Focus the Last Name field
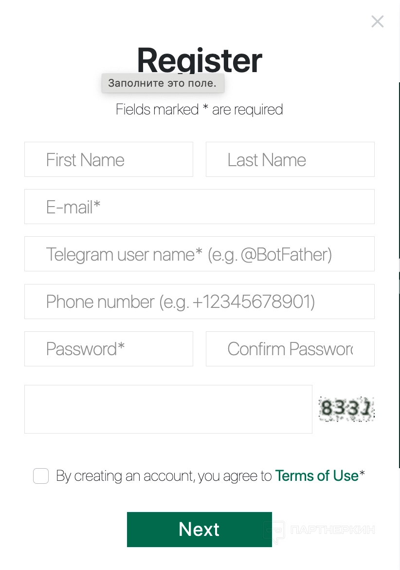Image resolution: width=400 pixels, height=570 pixels. coord(290,160)
